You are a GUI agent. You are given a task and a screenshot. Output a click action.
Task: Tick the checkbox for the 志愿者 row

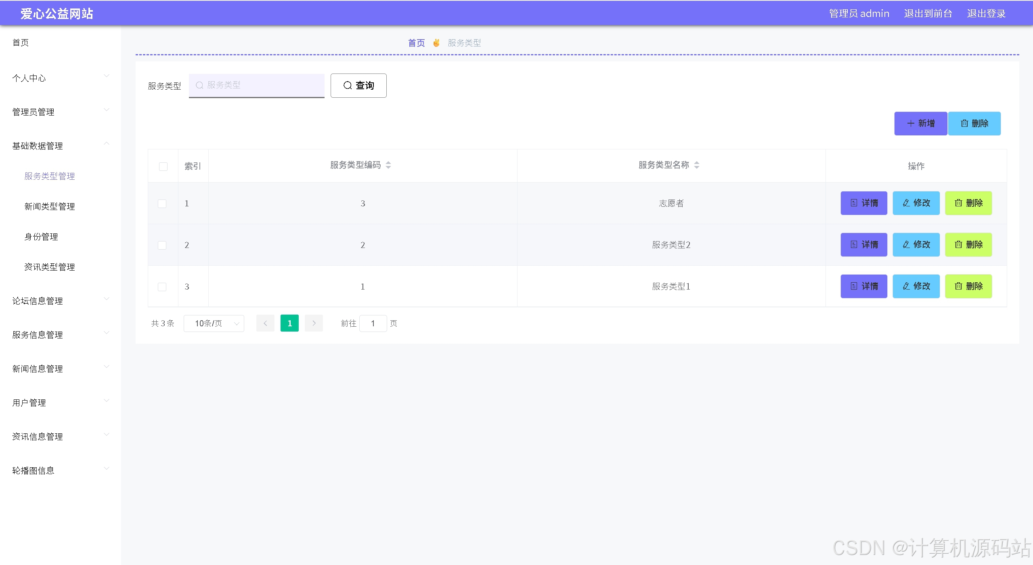pyautogui.click(x=162, y=204)
